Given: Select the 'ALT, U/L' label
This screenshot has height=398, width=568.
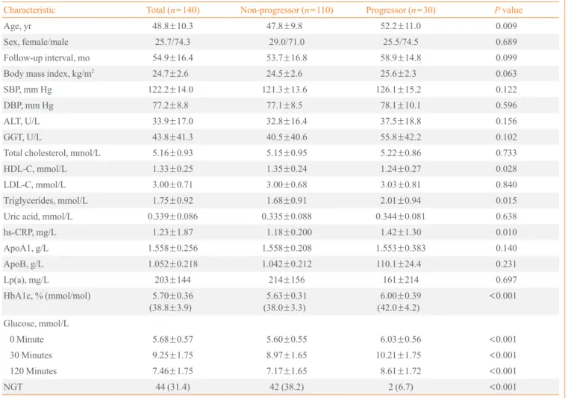Looking at the screenshot, I should click(22, 122).
